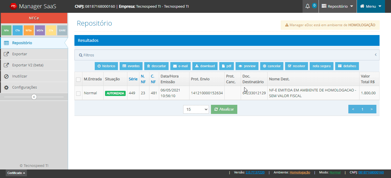Open the Certificado panel in status bar
Viewport: 391px width, 178px height.
(x=16, y=173)
